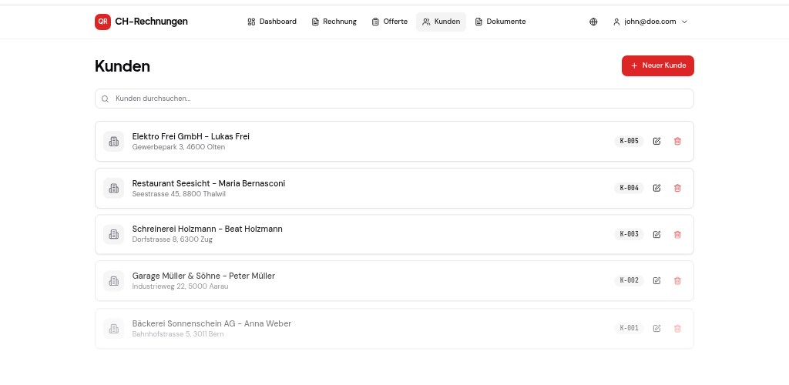Viewport: 789px width, 385px height.
Task: Delete customer Restaurant Seesicht
Action: click(x=677, y=188)
